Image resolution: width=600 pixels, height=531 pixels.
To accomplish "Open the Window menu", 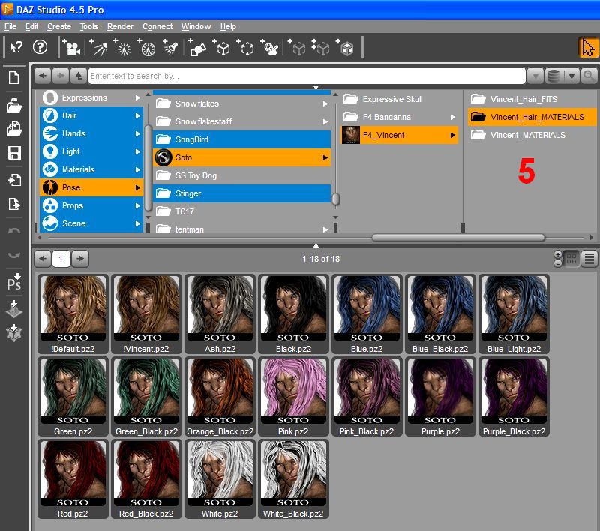I will [x=196, y=26].
